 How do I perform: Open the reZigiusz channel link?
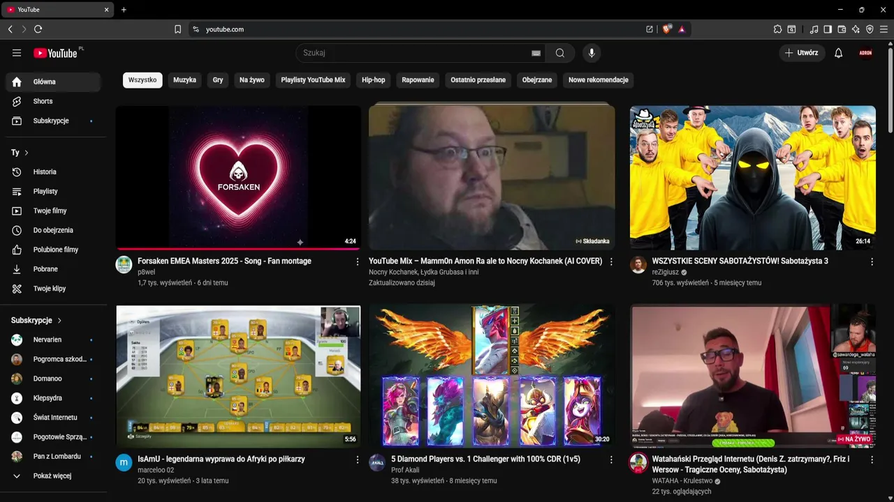[666, 272]
